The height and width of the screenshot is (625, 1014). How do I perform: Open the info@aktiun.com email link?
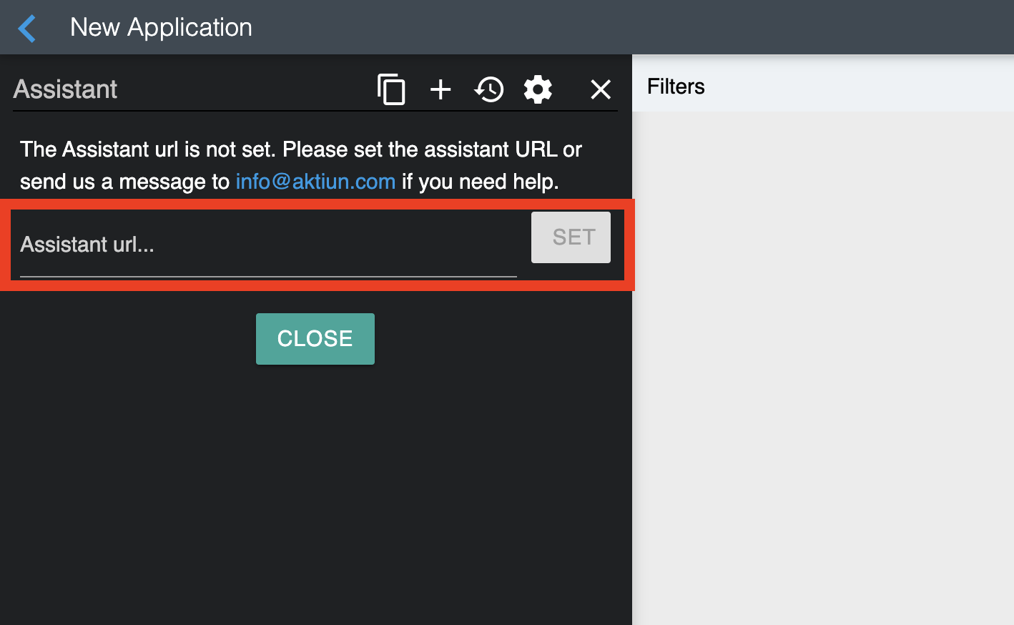[x=315, y=182]
